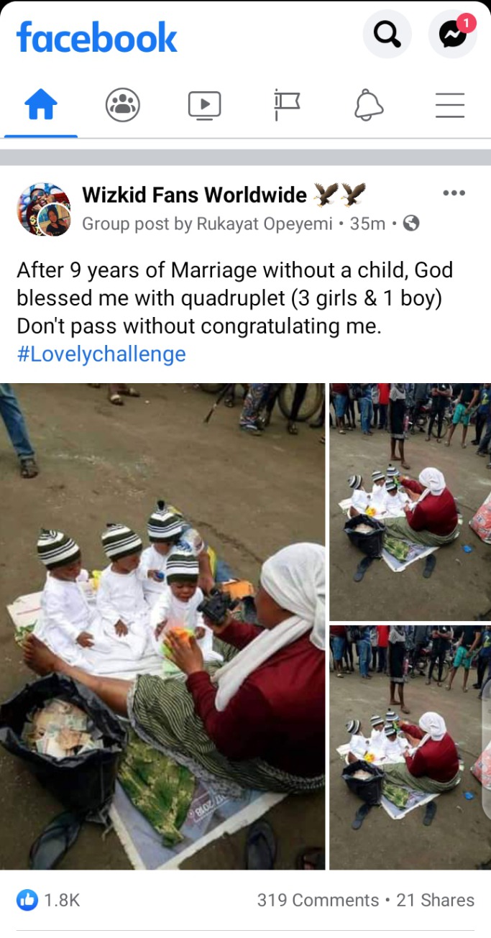
Task: Check the public globe privacy icon
Action: pos(411,224)
